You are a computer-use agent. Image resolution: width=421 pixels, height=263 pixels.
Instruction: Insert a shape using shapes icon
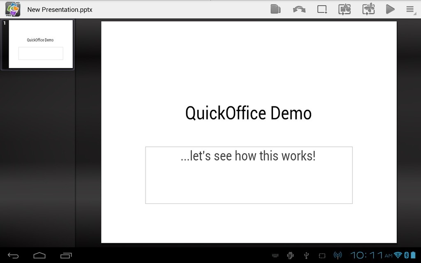(x=345, y=9)
